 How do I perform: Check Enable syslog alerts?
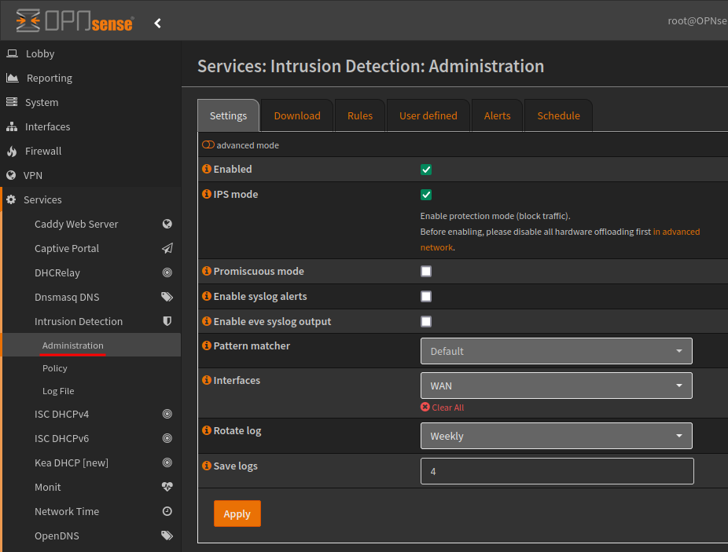426,296
